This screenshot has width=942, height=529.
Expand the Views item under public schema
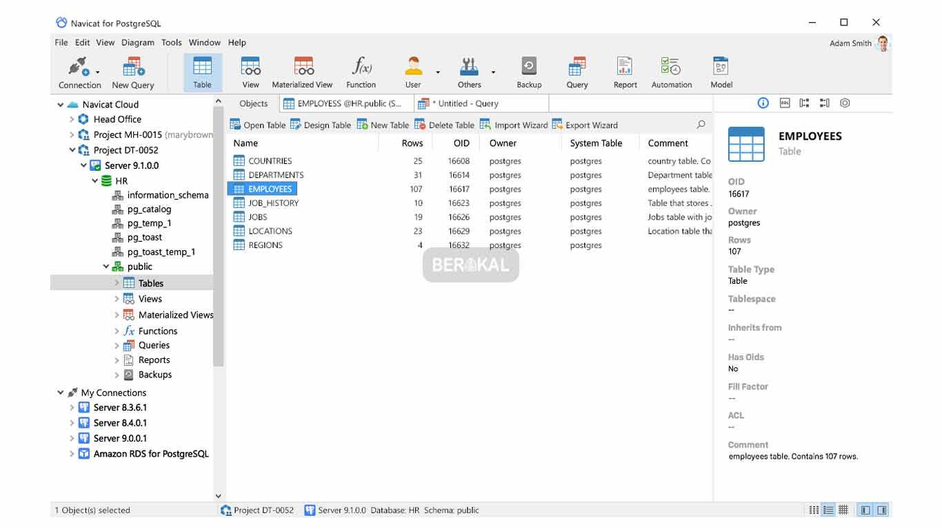pos(117,298)
